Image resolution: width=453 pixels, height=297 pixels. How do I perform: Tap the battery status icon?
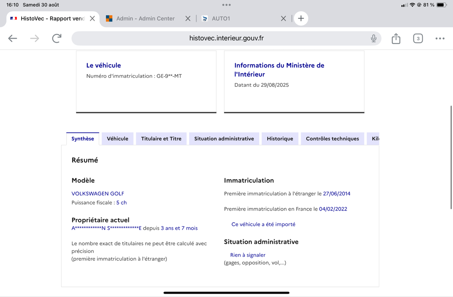click(x=442, y=5)
